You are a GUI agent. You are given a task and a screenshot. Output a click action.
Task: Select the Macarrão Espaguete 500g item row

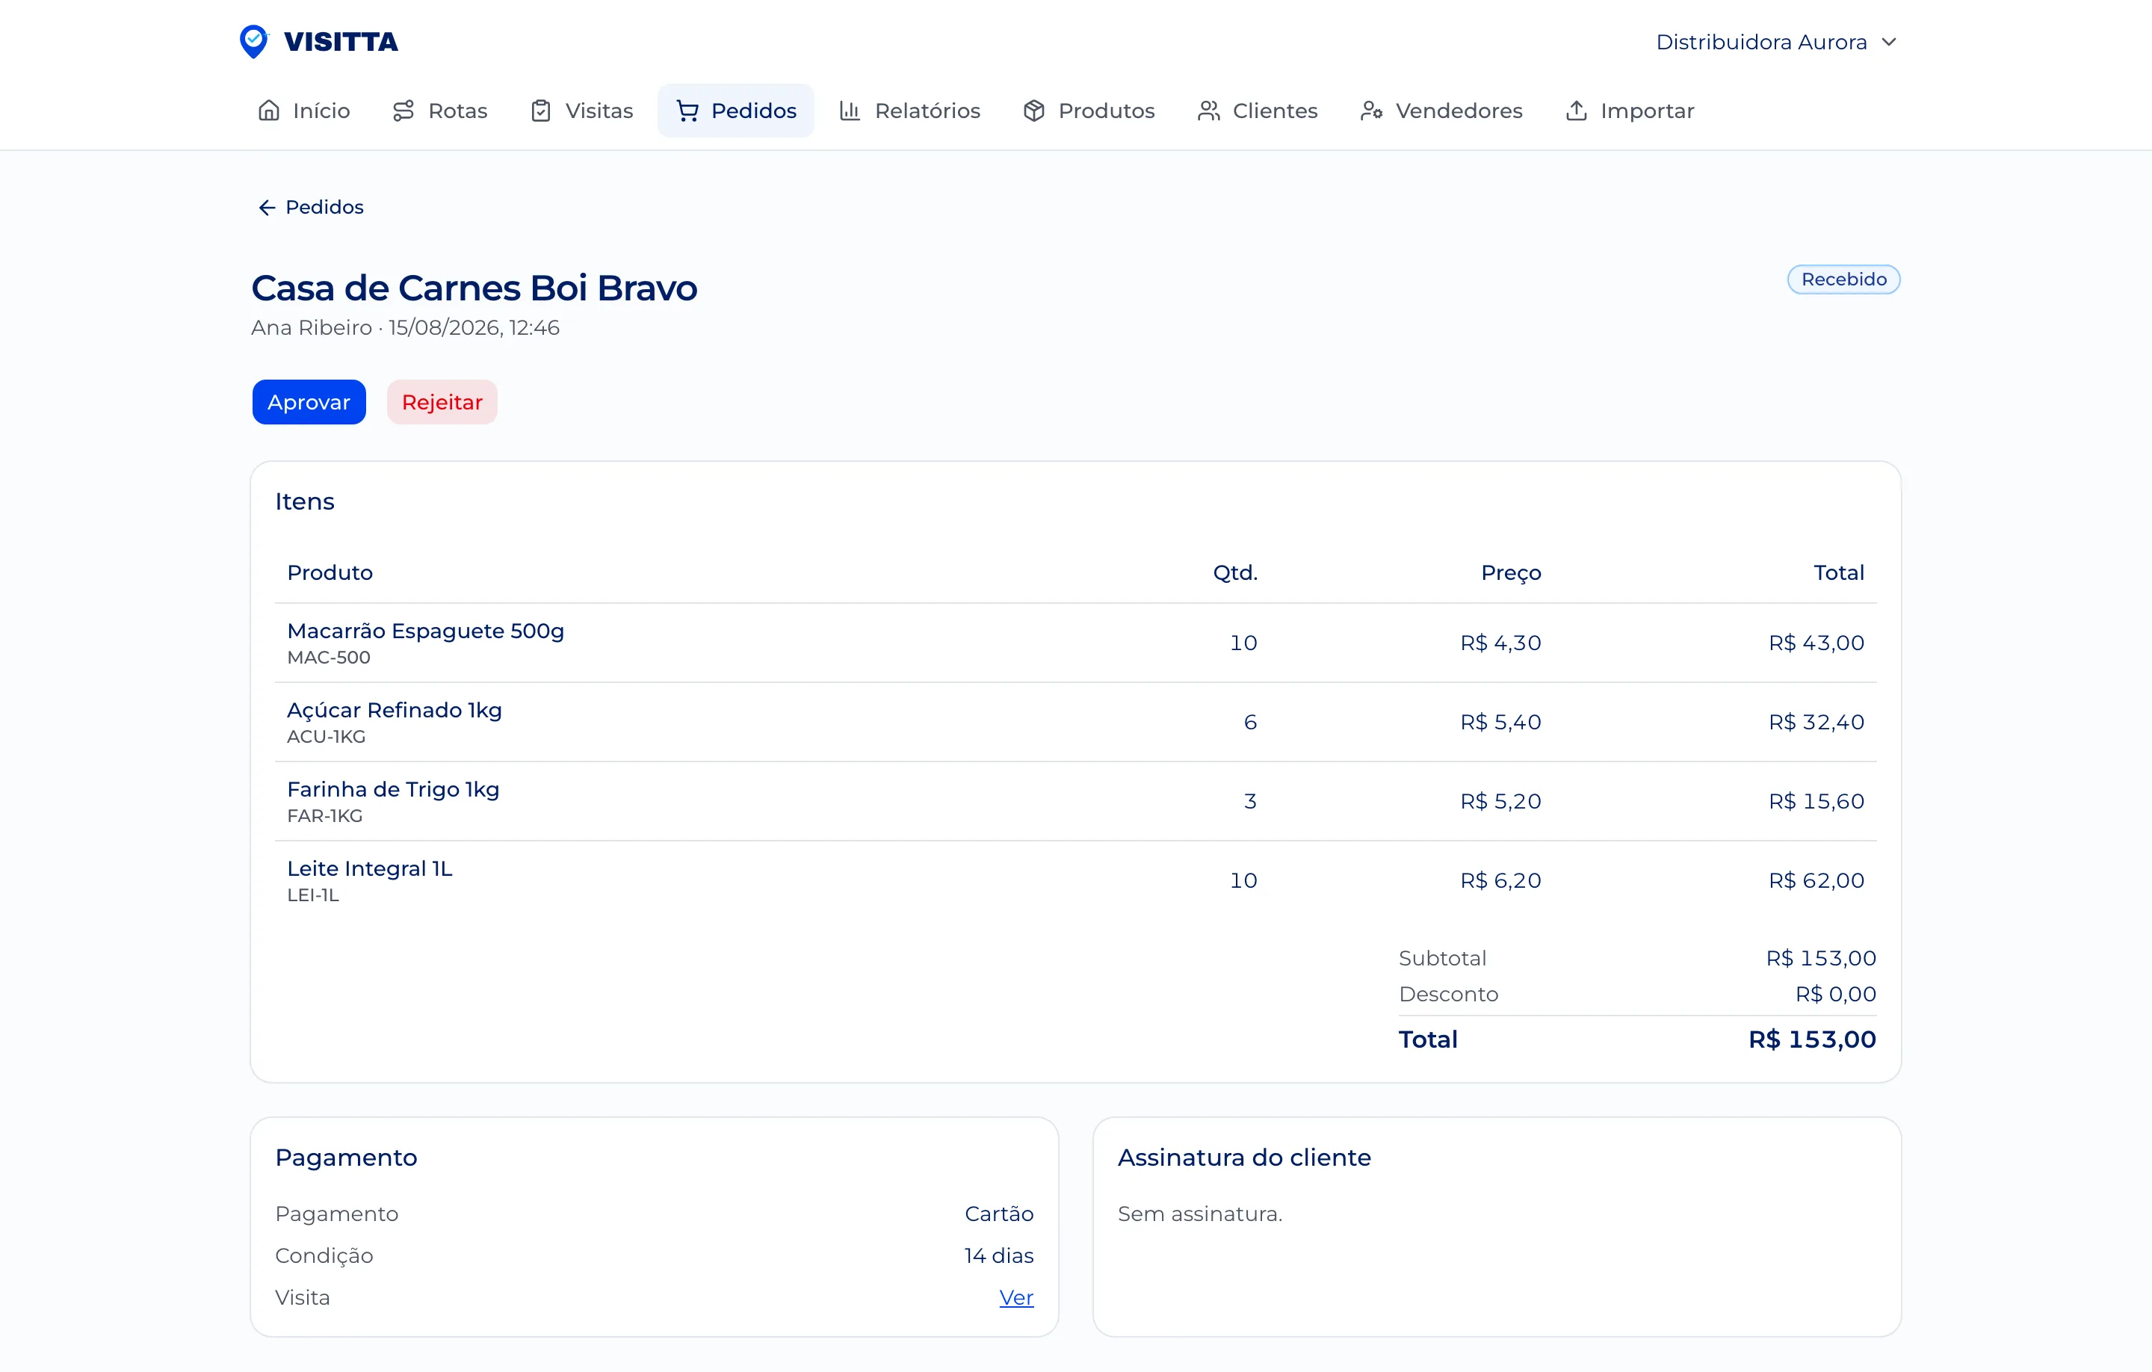point(1076,643)
